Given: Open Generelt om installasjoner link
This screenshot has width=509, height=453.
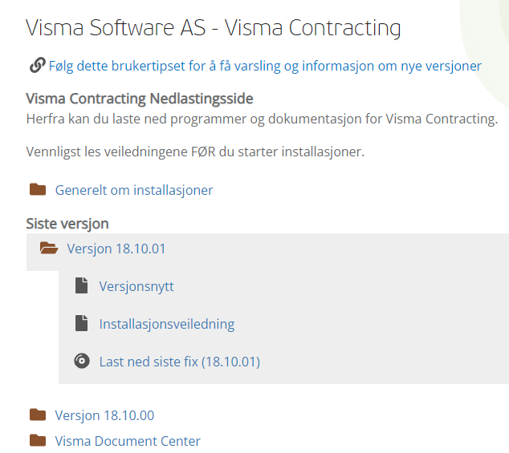Looking at the screenshot, I should click(134, 190).
